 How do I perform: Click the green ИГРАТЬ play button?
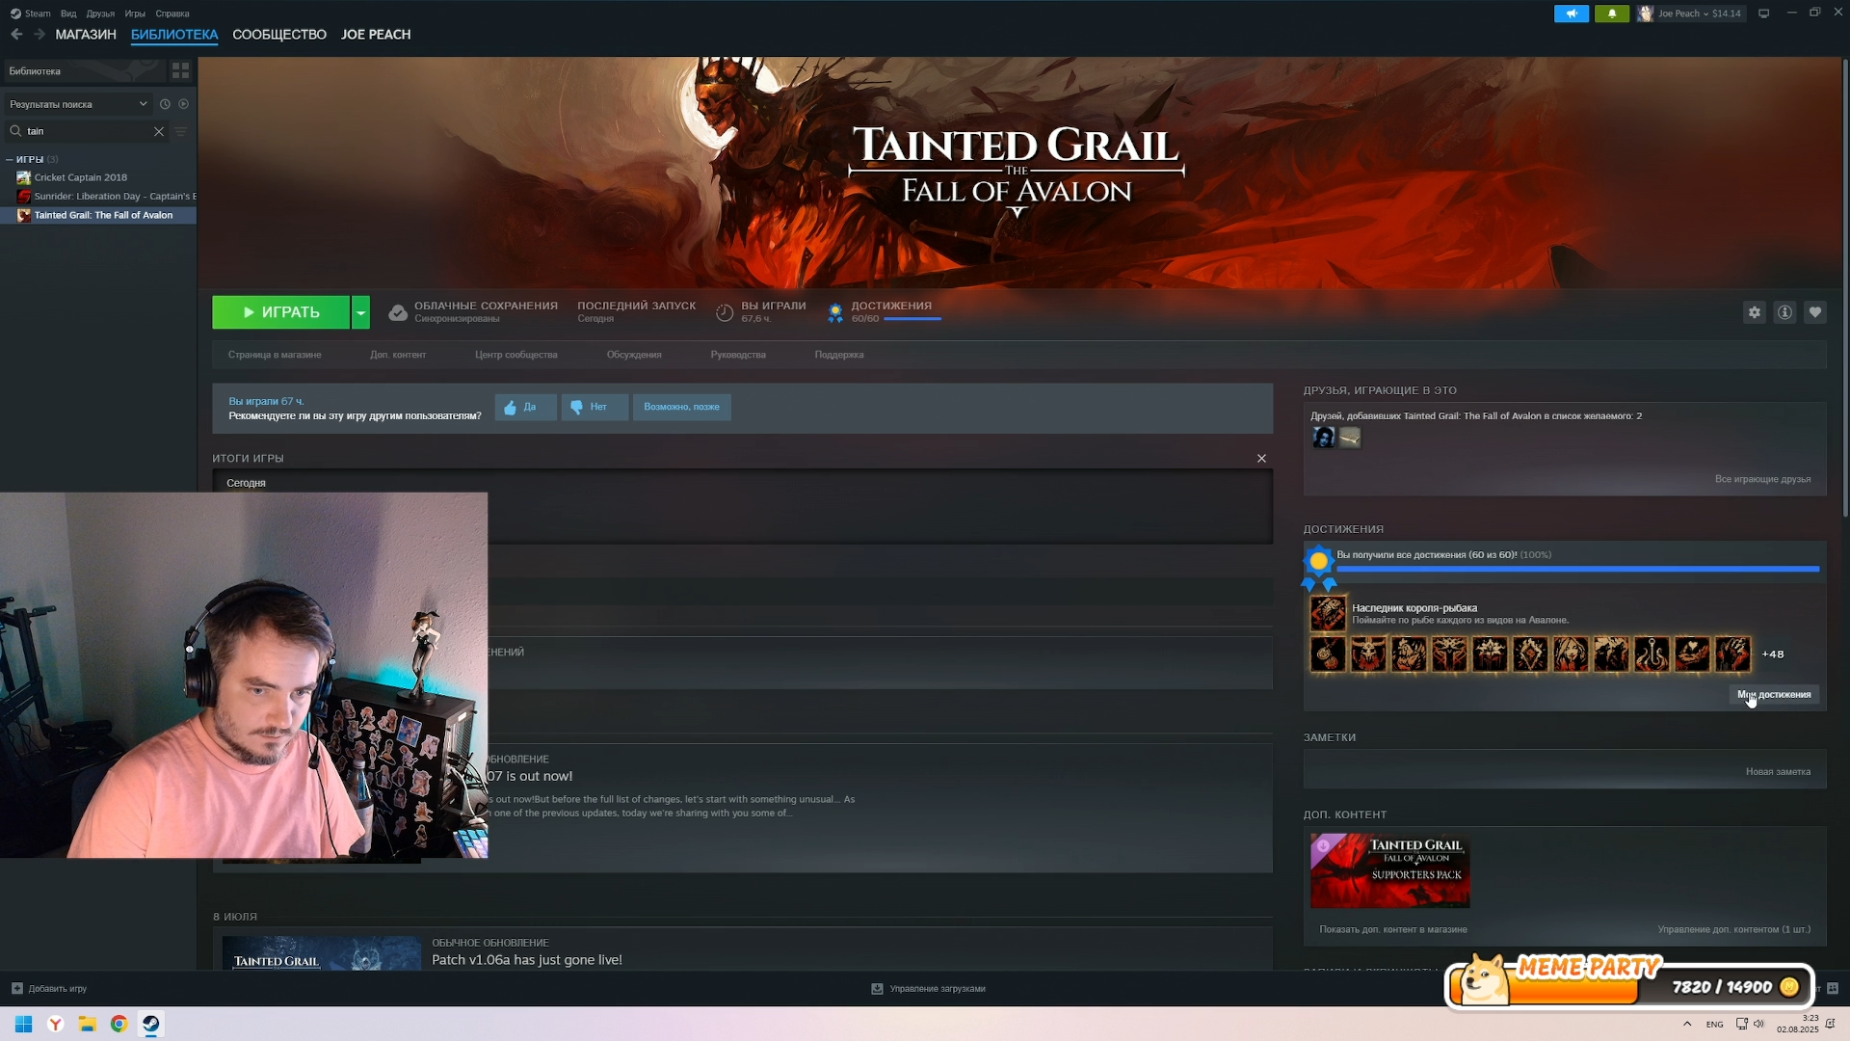click(280, 312)
